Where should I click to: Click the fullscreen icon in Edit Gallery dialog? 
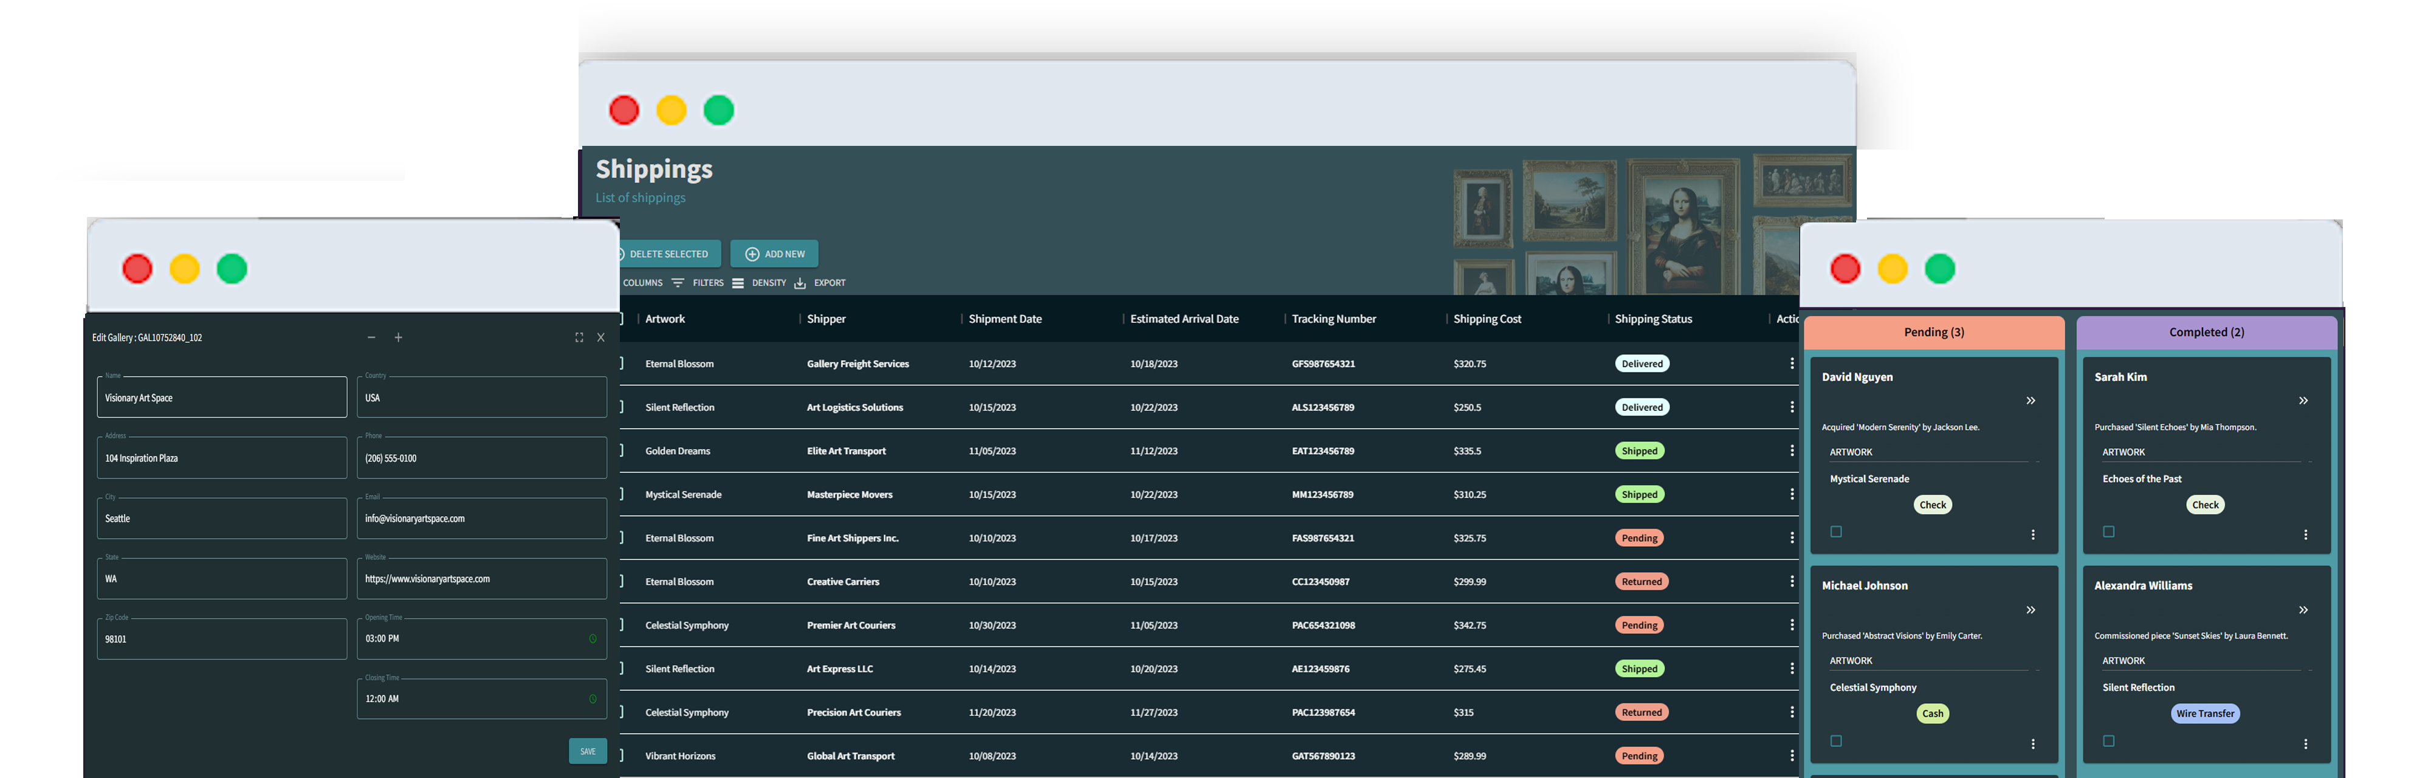point(579,338)
